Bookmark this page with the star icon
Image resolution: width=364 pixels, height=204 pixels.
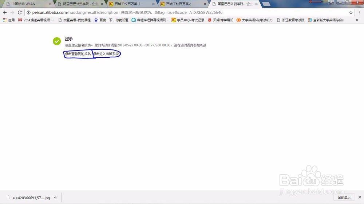tap(351, 12)
